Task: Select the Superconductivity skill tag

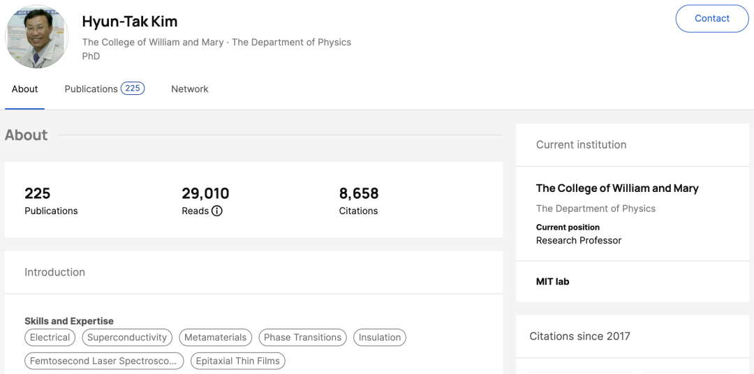Action: coord(127,338)
